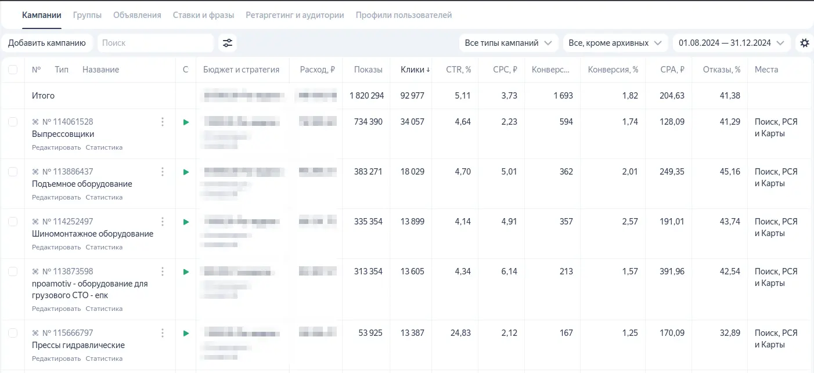Switch to the Ретаргетинг и аудитории tab
Viewport: 814px width, 373px height.
pyautogui.click(x=295, y=15)
